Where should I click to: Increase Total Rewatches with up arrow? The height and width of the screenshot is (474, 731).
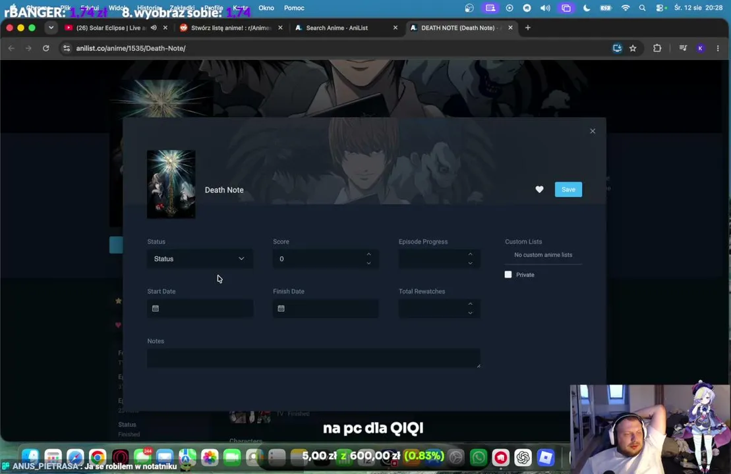coord(471,303)
